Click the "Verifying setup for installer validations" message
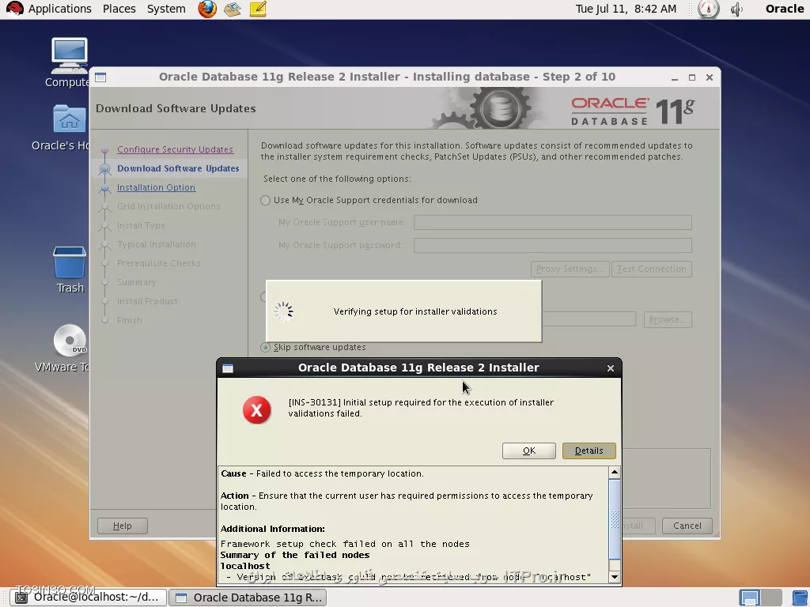Screen dimensions: 810x607 point(415,311)
